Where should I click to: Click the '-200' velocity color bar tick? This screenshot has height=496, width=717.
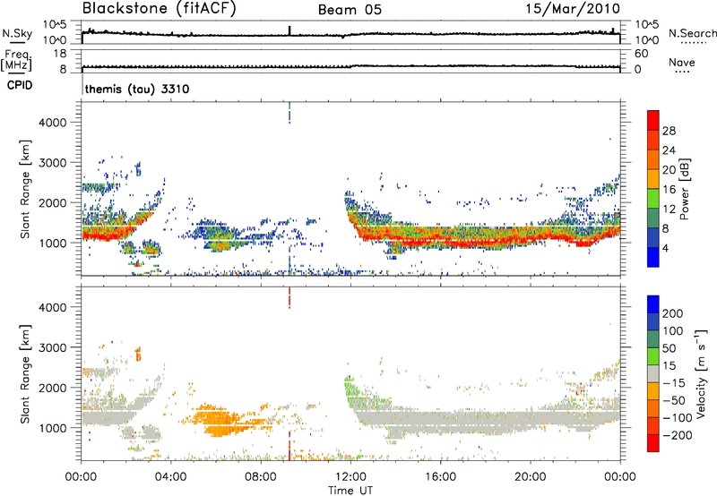[678, 435]
